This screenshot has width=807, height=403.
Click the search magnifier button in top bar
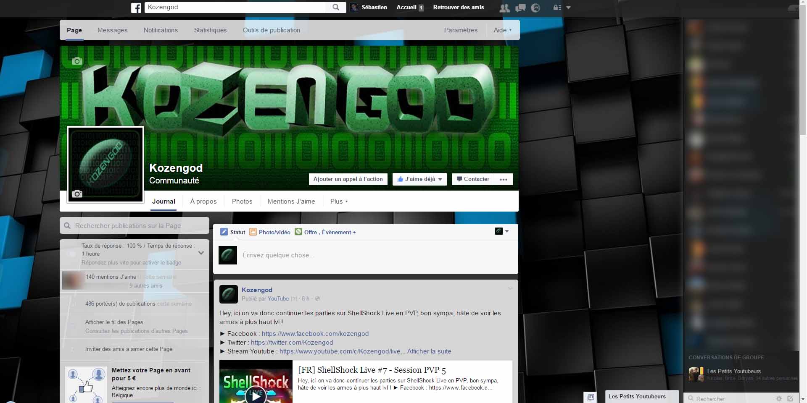[x=336, y=7]
